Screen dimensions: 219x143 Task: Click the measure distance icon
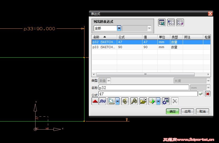point(112,101)
